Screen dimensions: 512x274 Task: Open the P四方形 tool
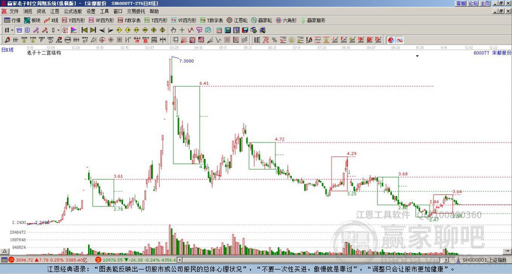tap(74, 20)
